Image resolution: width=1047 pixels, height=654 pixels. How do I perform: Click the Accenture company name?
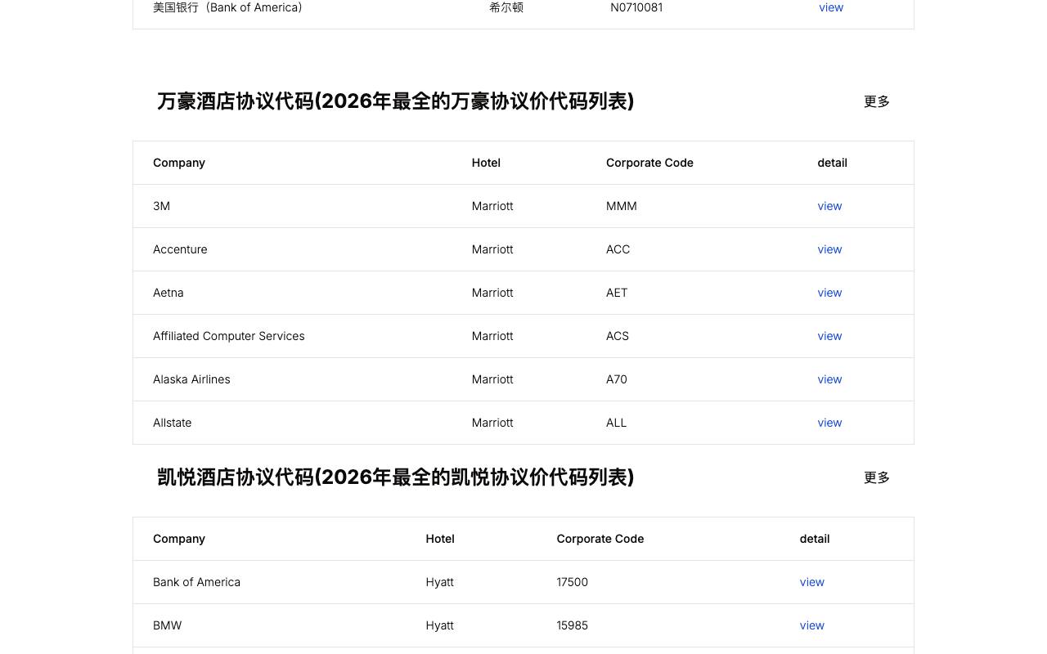[180, 249]
